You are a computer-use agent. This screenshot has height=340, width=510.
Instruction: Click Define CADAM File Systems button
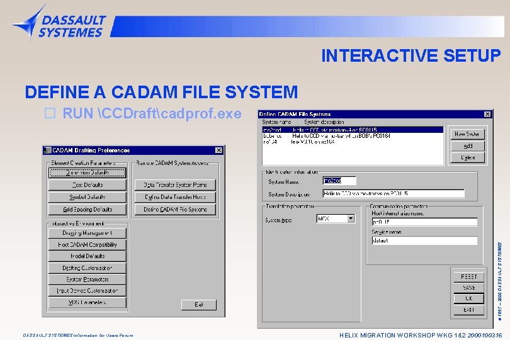(175, 210)
